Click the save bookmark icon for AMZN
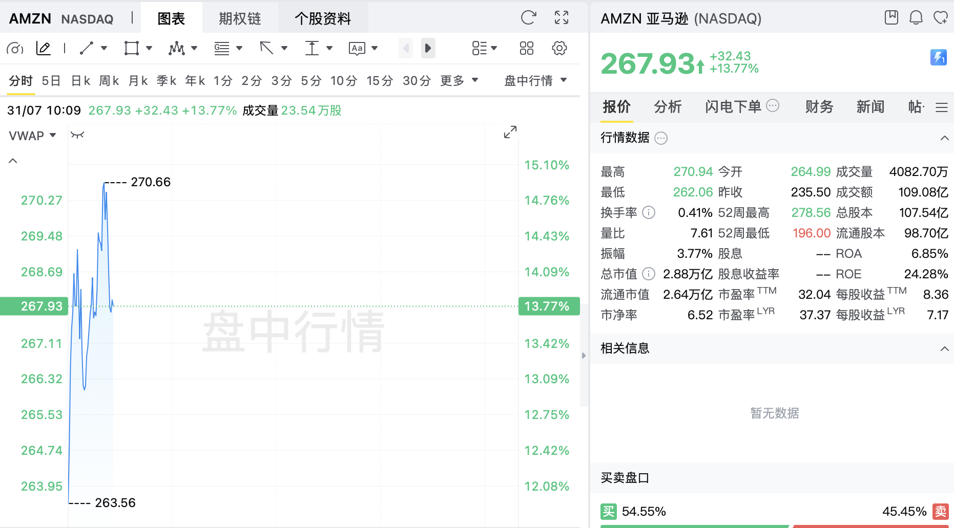The width and height of the screenshot is (954, 528). click(x=891, y=17)
